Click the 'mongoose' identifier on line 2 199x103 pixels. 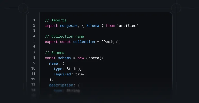pos(69,26)
